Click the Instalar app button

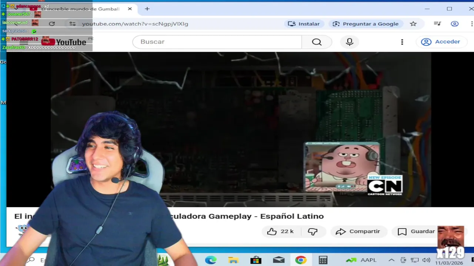coord(304,24)
